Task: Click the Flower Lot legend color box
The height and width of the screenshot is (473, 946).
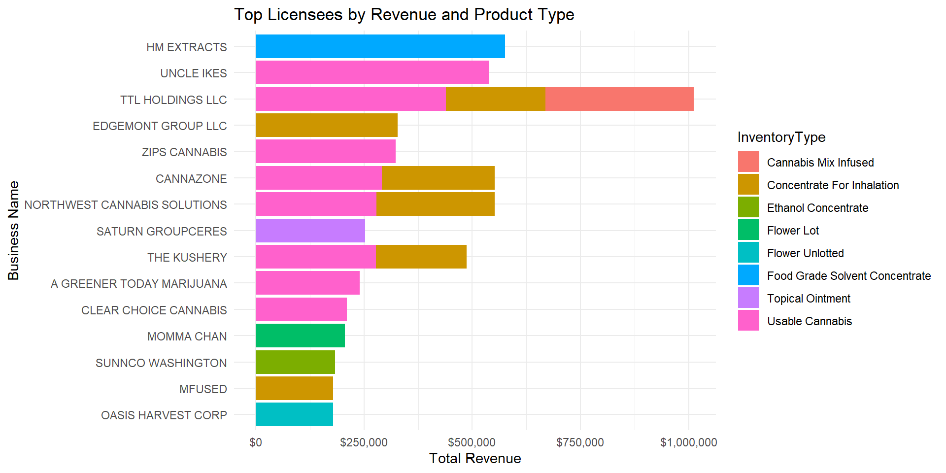Action: point(748,230)
